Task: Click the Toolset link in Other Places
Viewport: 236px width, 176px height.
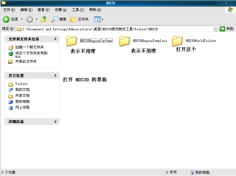Action: pos(21,84)
